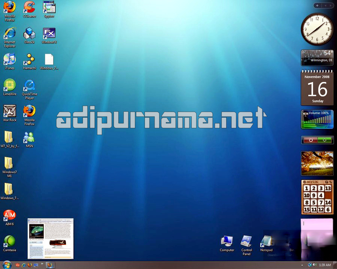337x269 pixels.
Task: Click the network tray icon
Action: [x=310, y=265]
